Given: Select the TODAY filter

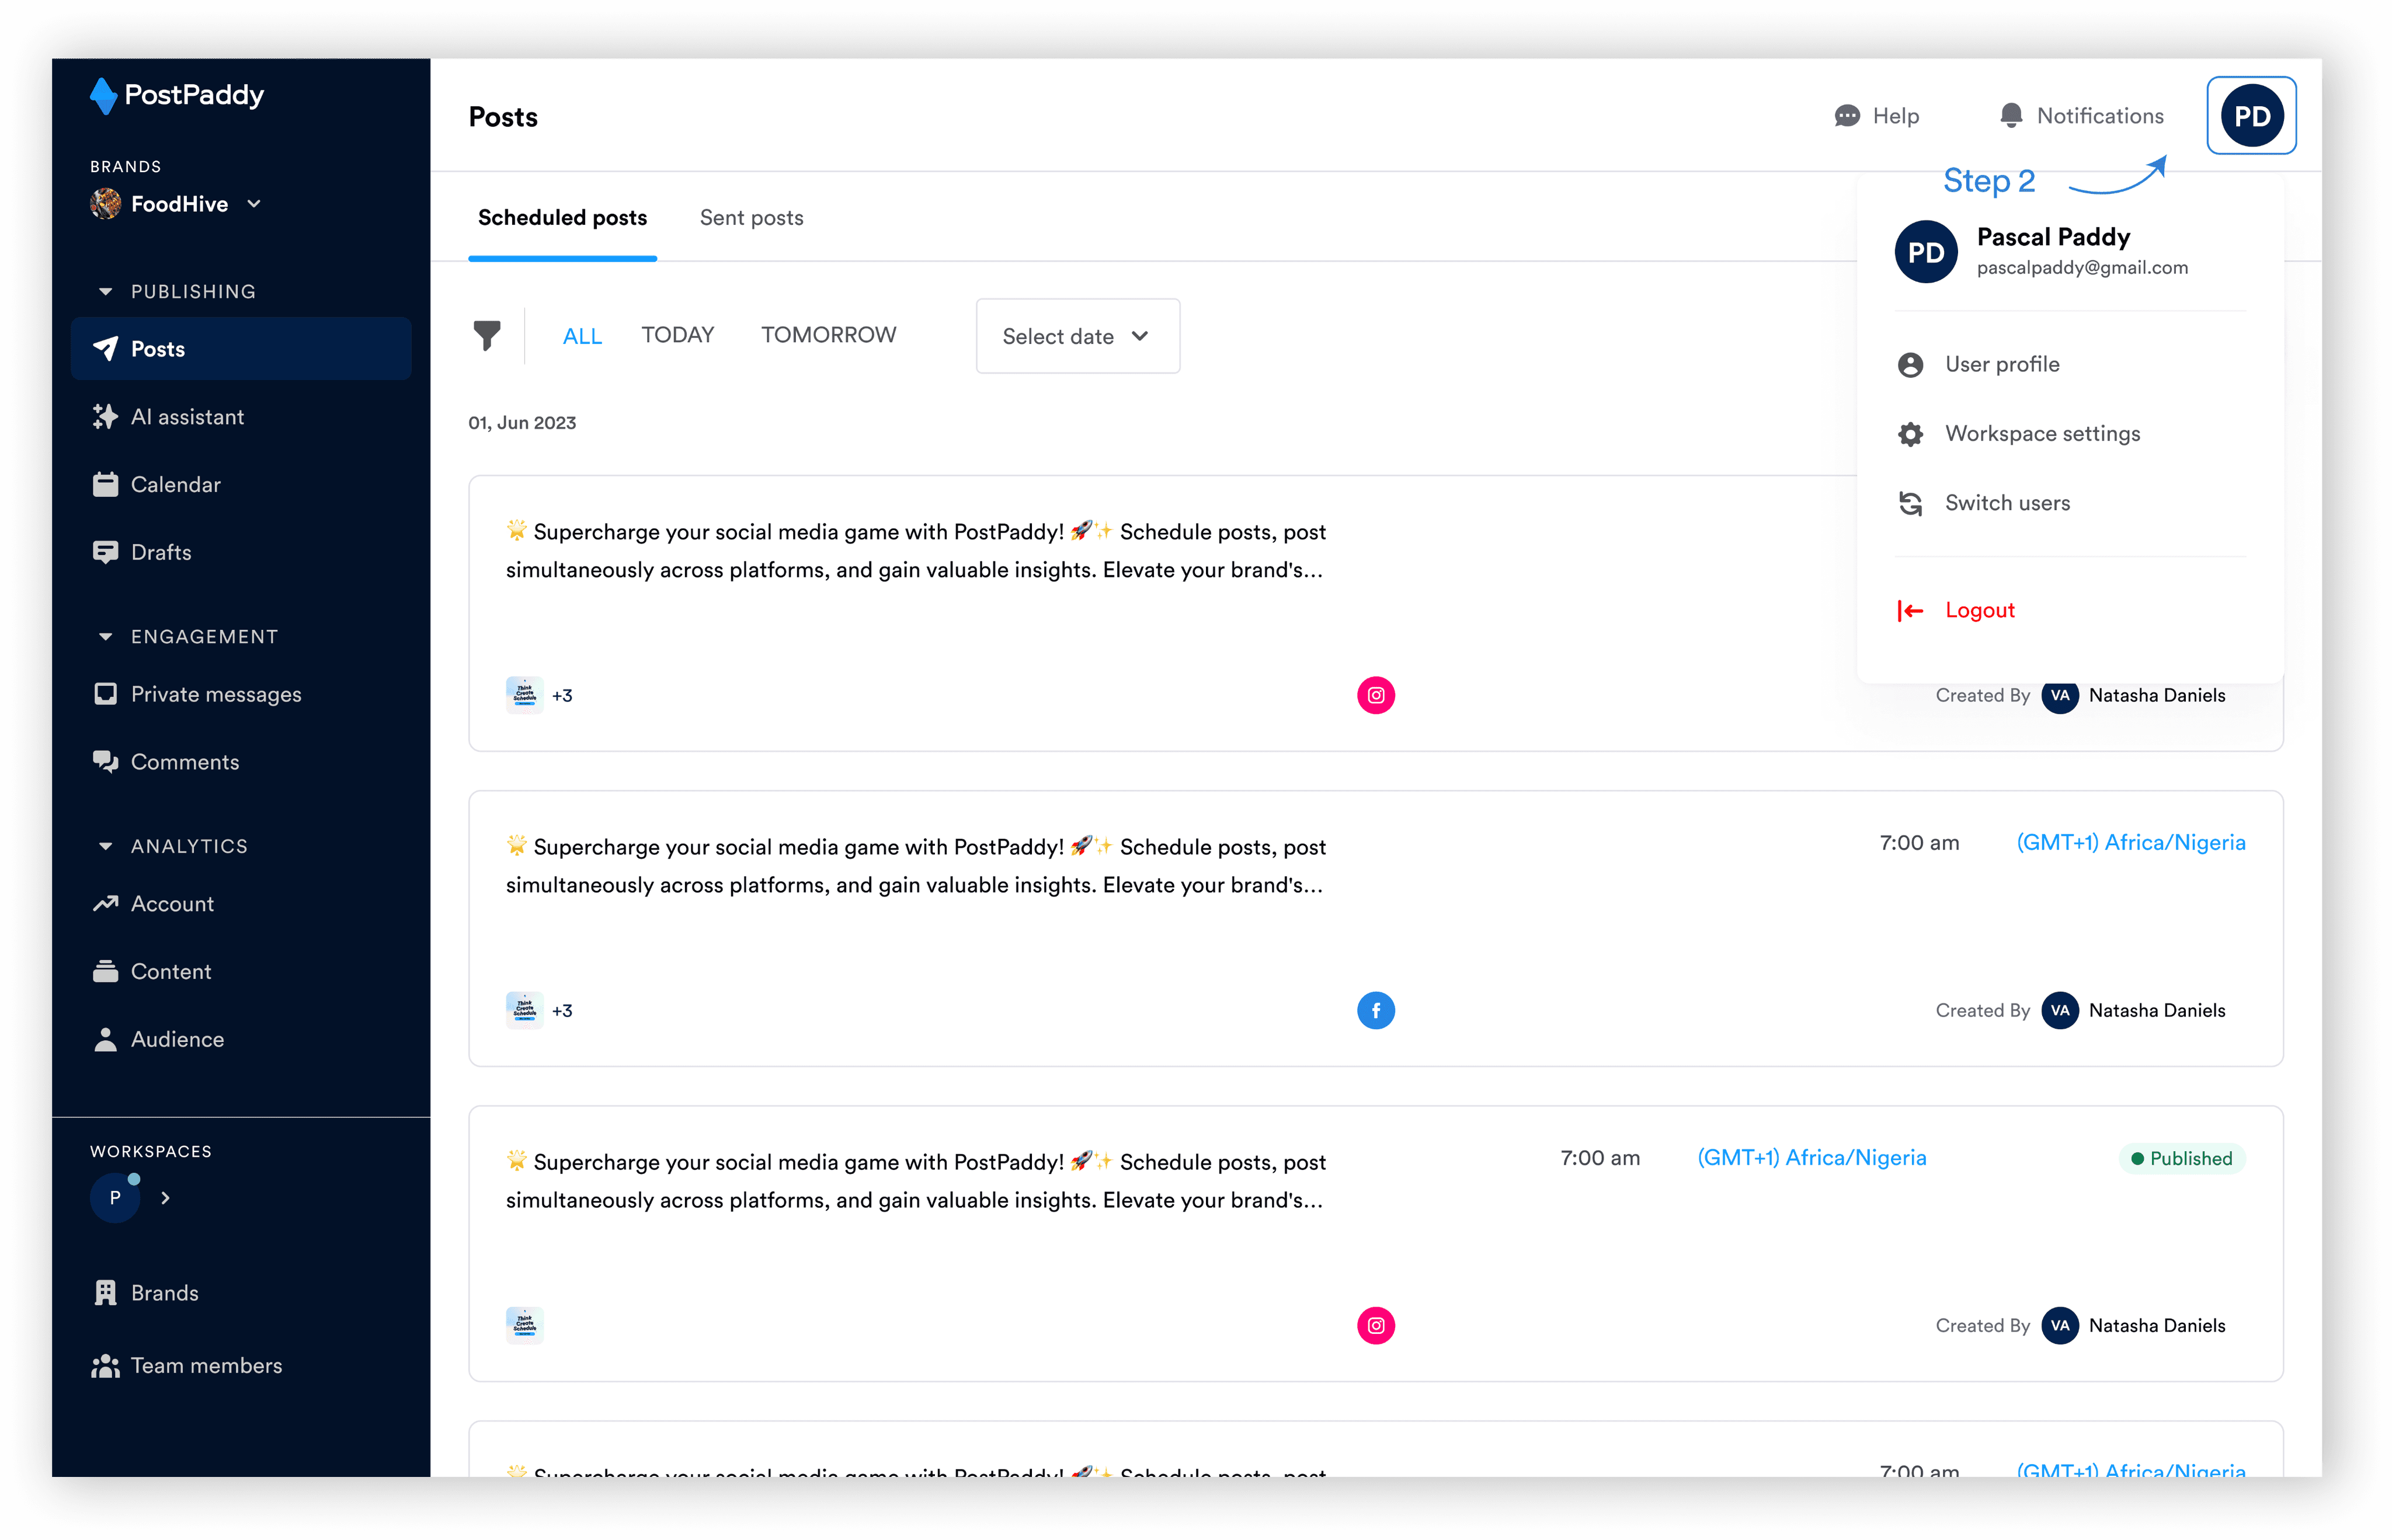Looking at the screenshot, I should click(677, 335).
